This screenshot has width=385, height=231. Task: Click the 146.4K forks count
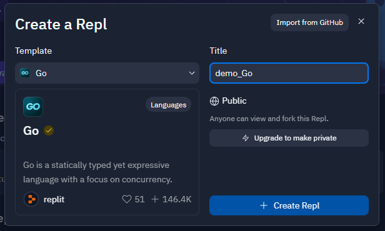(177, 199)
